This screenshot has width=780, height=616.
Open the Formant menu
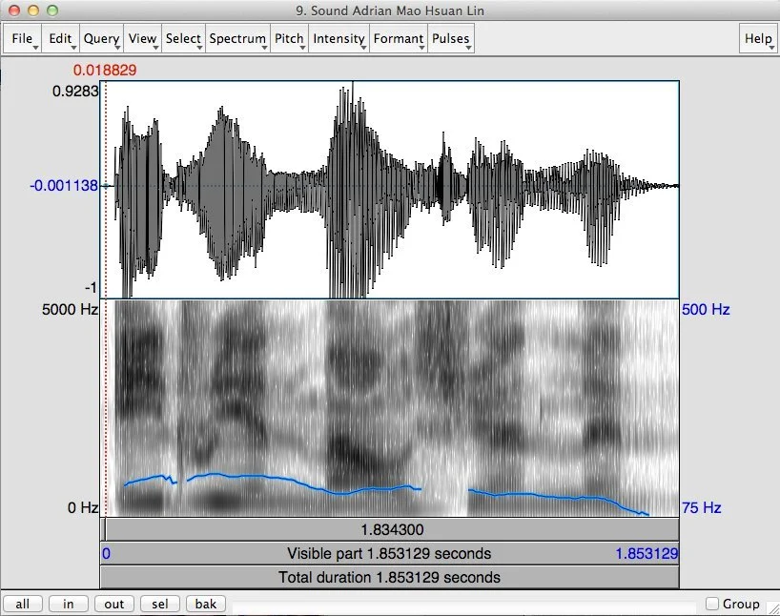point(397,39)
